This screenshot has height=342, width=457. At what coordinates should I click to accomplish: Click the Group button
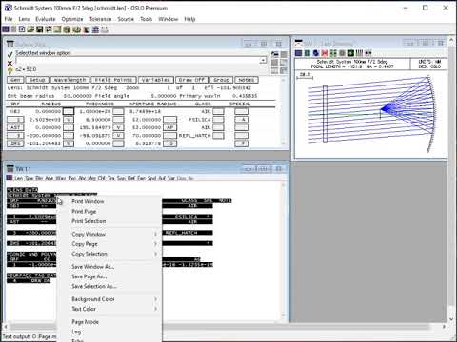click(222, 80)
